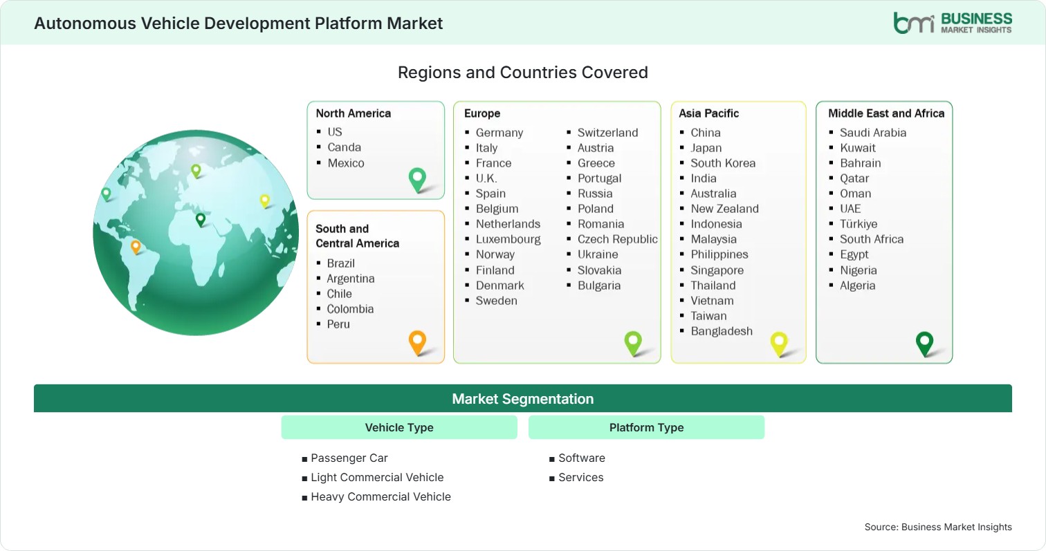The width and height of the screenshot is (1046, 551).
Task: Click Regions and Countries Covered heading
Action: [523, 72]
